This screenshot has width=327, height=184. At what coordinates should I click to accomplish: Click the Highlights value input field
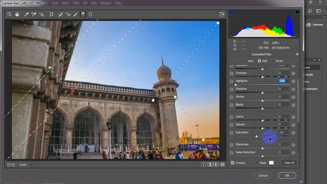point(284,81)
